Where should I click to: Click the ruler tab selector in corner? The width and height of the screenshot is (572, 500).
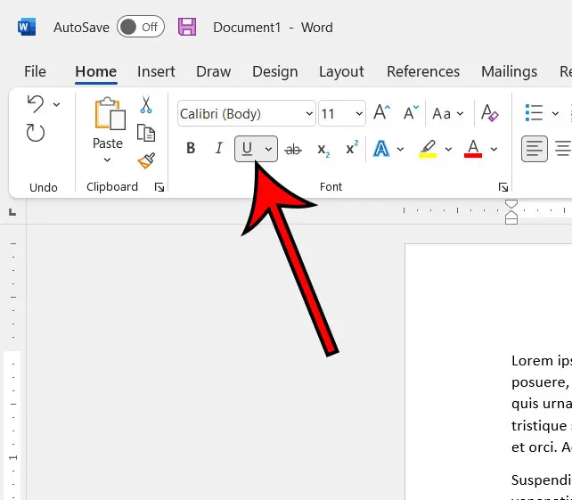coord(12,212)
